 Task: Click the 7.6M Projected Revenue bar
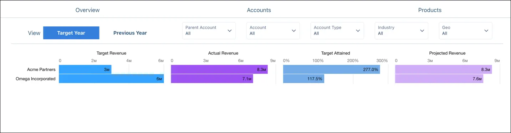point(439,79)
